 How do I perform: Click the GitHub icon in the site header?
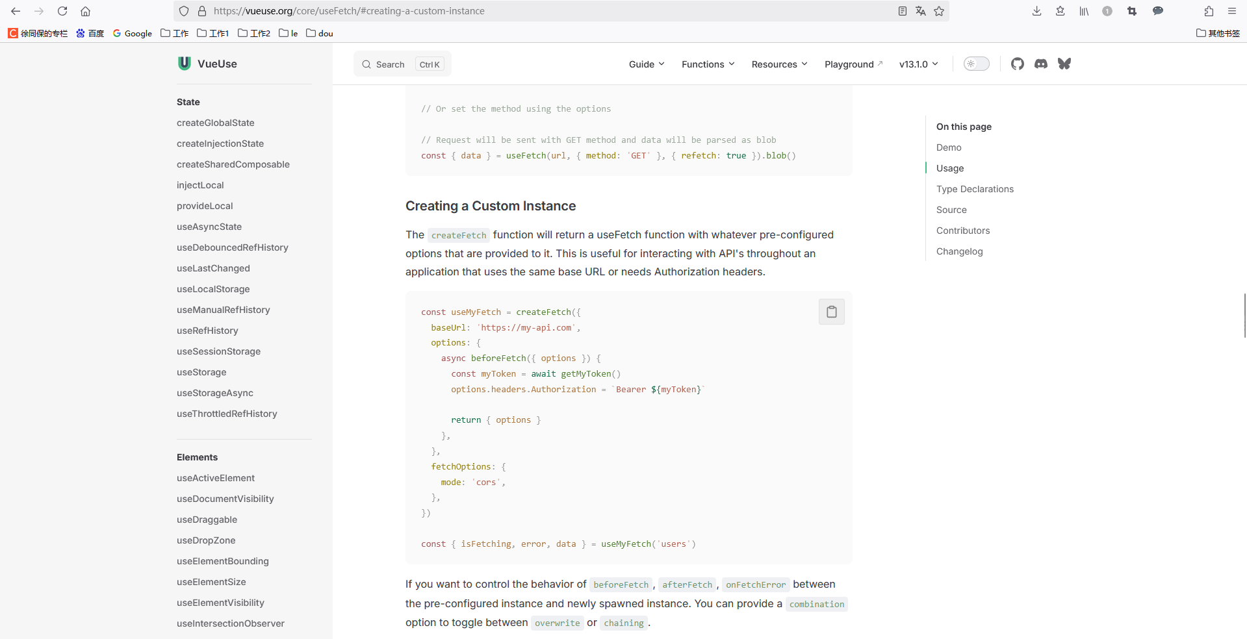coord(1017,64)
